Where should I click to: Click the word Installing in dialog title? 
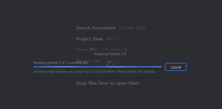click(101, 54)
